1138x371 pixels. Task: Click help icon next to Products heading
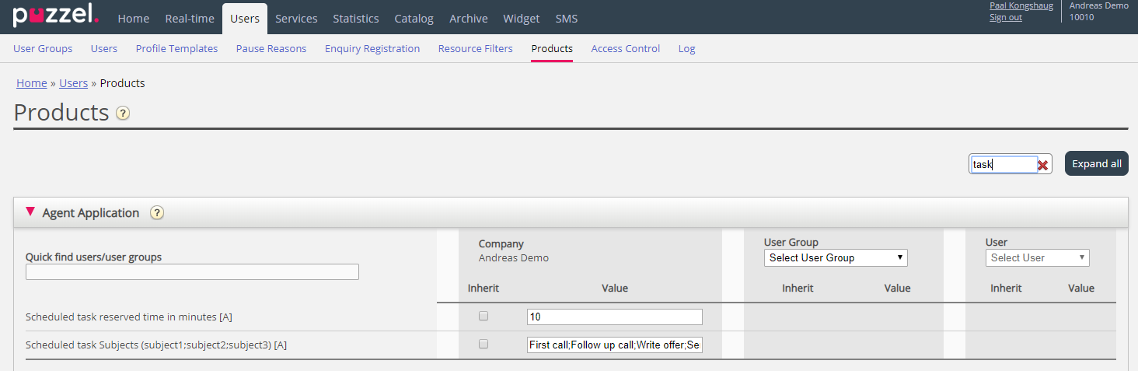click(x=123, y=114)
